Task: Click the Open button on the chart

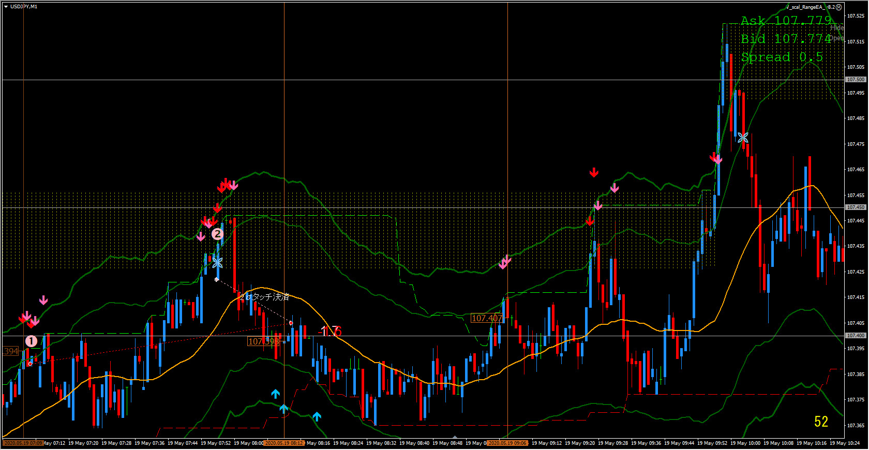Action: pyautogui.click(x=837, y=38)
